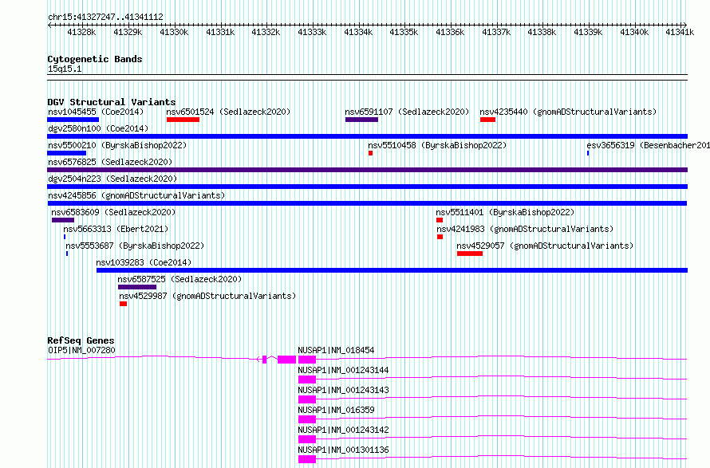Screen dimensions: 710x468
Task: Open the NUSAP1|NM_001243144 transcript label
Action: coord(343,370)
